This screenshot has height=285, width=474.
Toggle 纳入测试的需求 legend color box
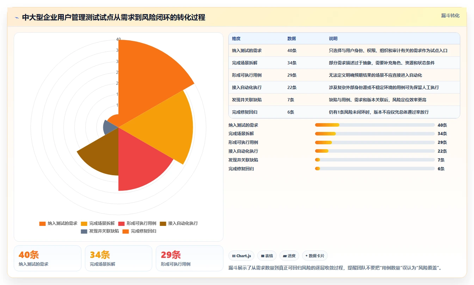click(42, 223)
